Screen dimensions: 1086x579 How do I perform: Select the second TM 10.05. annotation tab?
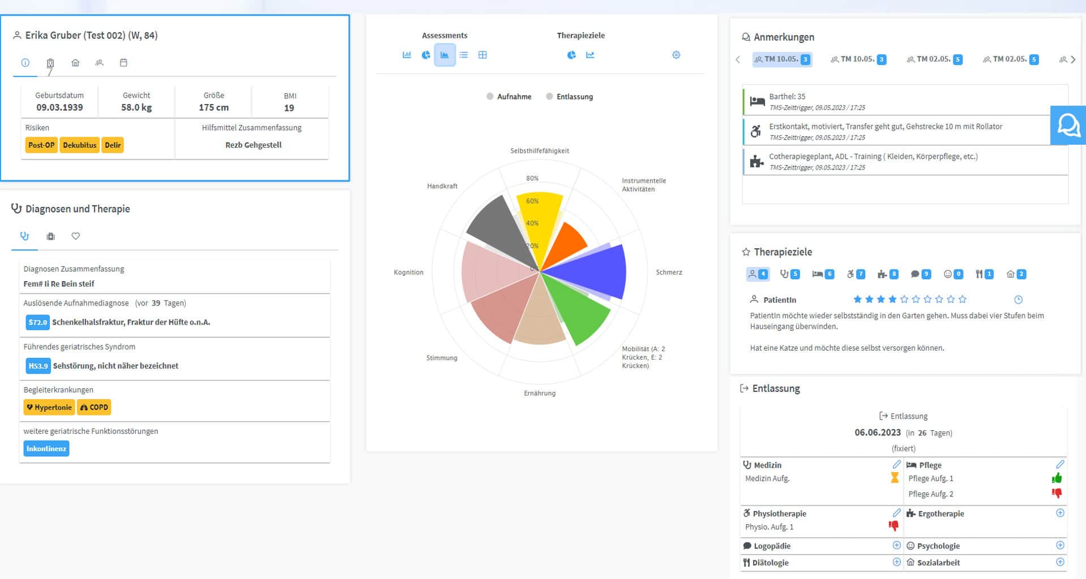click(858, 59)
